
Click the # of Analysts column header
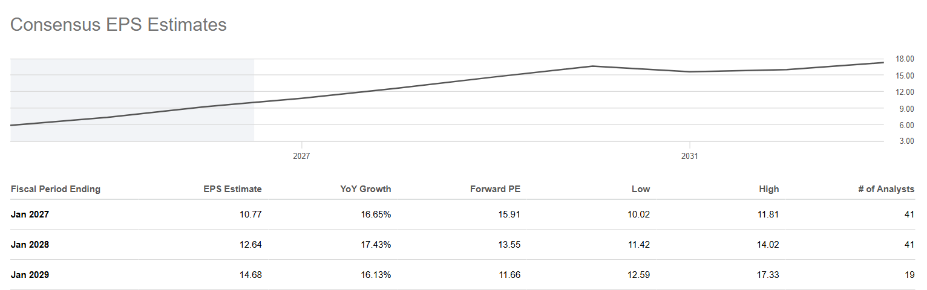pyautogui.click(x=886, y=189)
